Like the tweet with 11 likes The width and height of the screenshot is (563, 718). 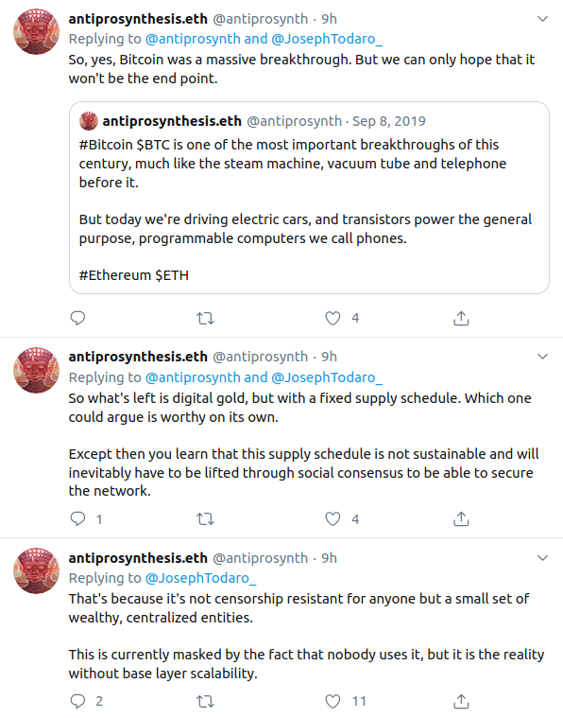[333, 701]
